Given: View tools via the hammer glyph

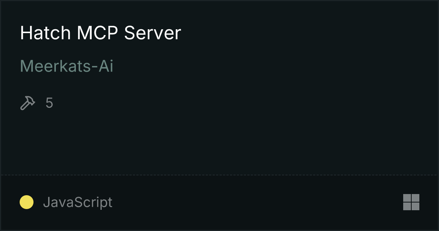Looking at the screenshot, I should click(x=28, y=103).
